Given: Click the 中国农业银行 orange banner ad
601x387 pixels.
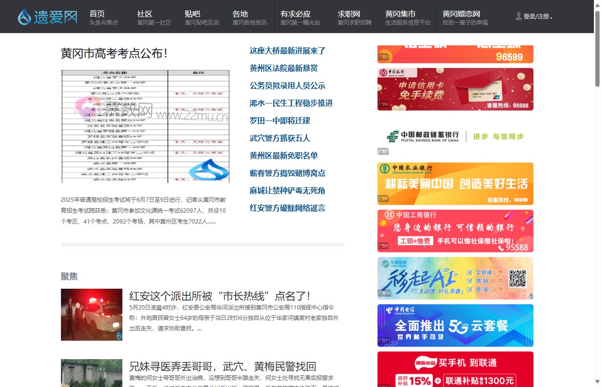Looking at the screenshot, I should (455, 184).
